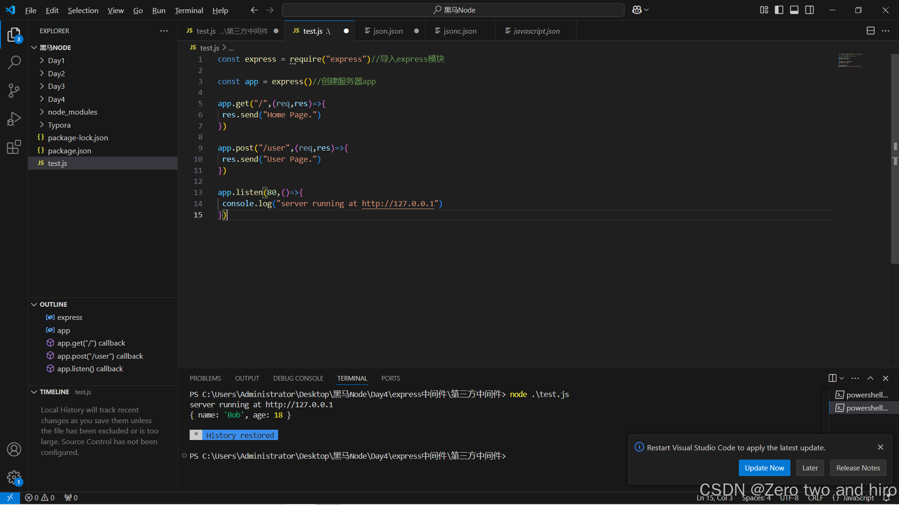Open the Extensions view
Screen dimensions: 899x505
pos(14,147)
